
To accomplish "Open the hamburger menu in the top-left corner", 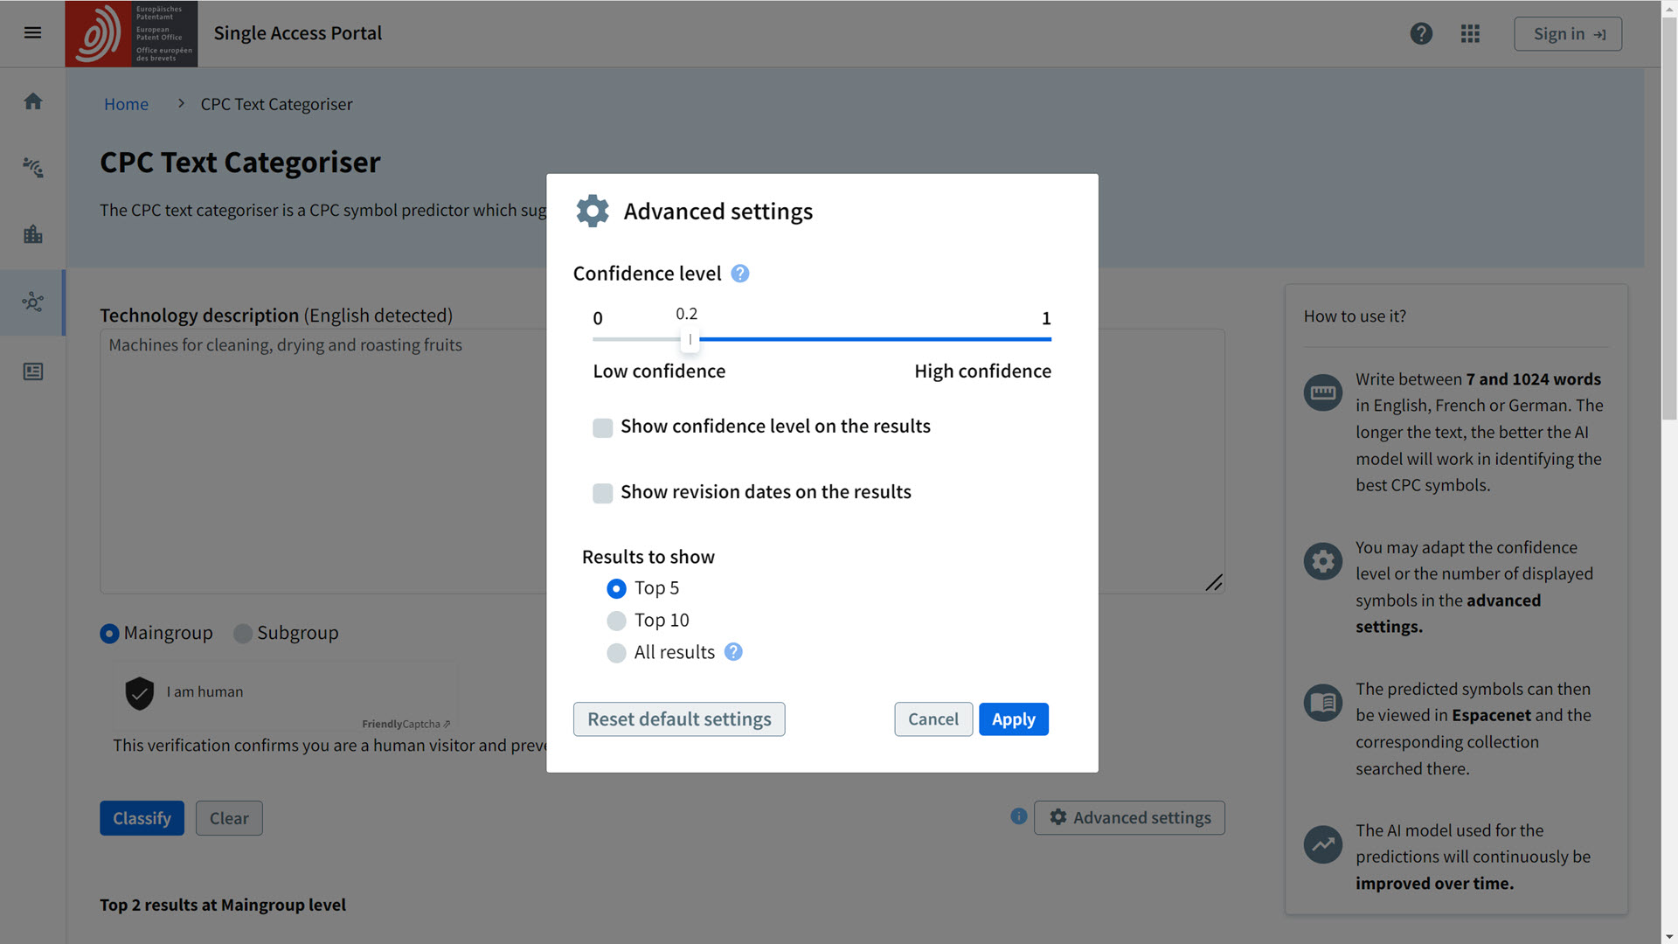I will (32, 32).
